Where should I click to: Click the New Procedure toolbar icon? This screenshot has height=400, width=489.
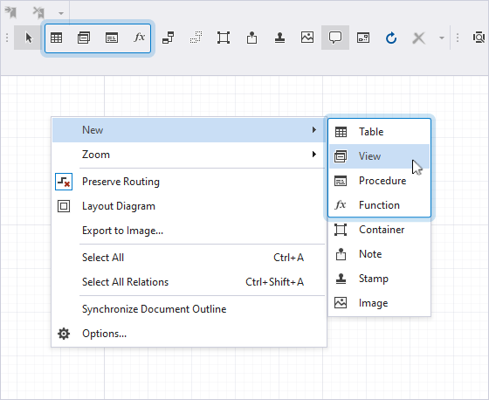click(x=112, y=38)
